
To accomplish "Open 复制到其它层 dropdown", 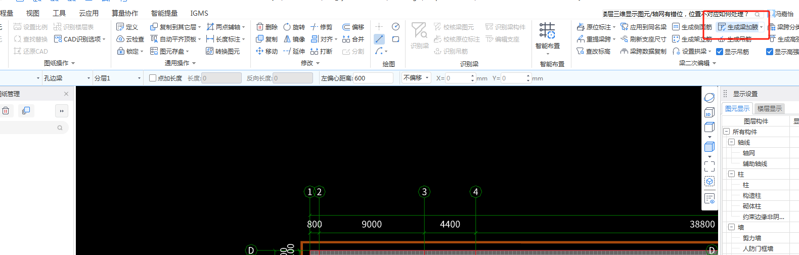I will point(199,27).
